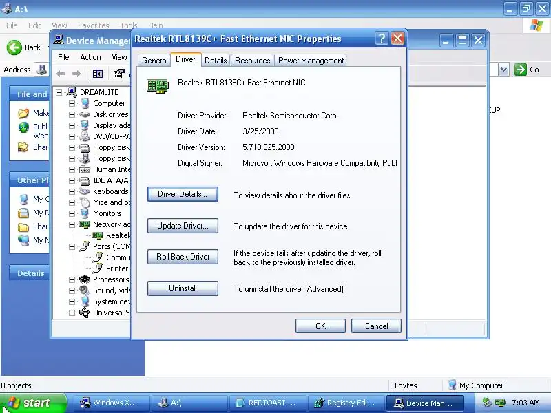Click the network tray icon in system tray
Image resolution: width=551 pixels, height=413 pixels.
click(500, 403)
